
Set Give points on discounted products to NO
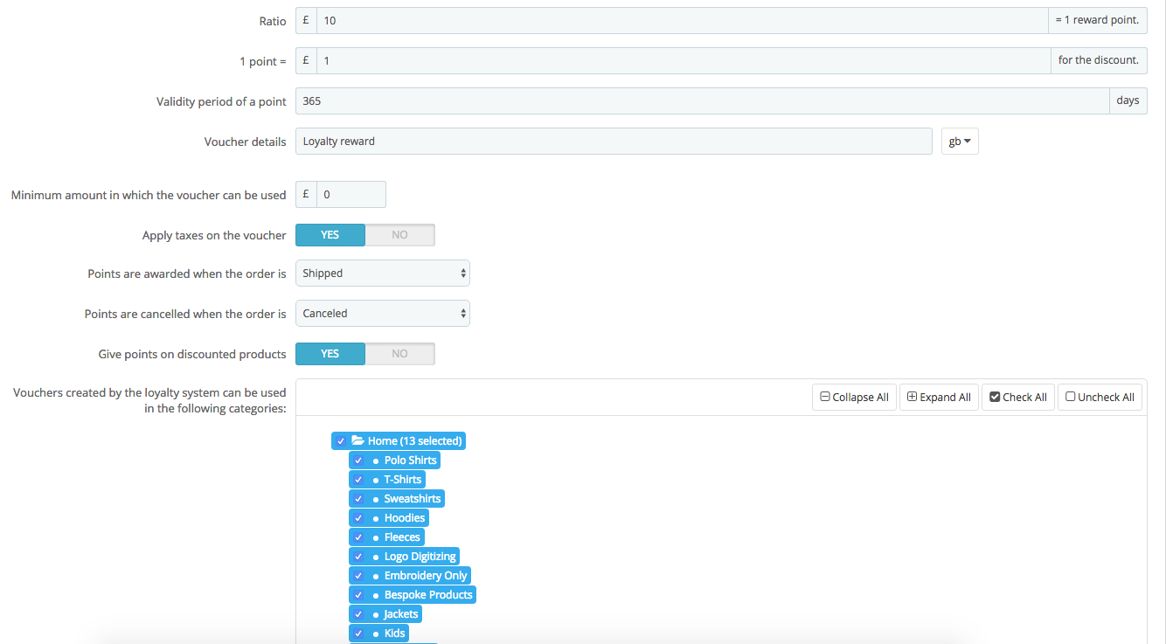coord(399,354)
